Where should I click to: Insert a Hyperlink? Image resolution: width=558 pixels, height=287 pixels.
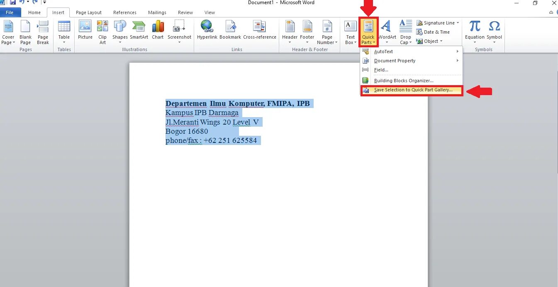coord(207,30)
